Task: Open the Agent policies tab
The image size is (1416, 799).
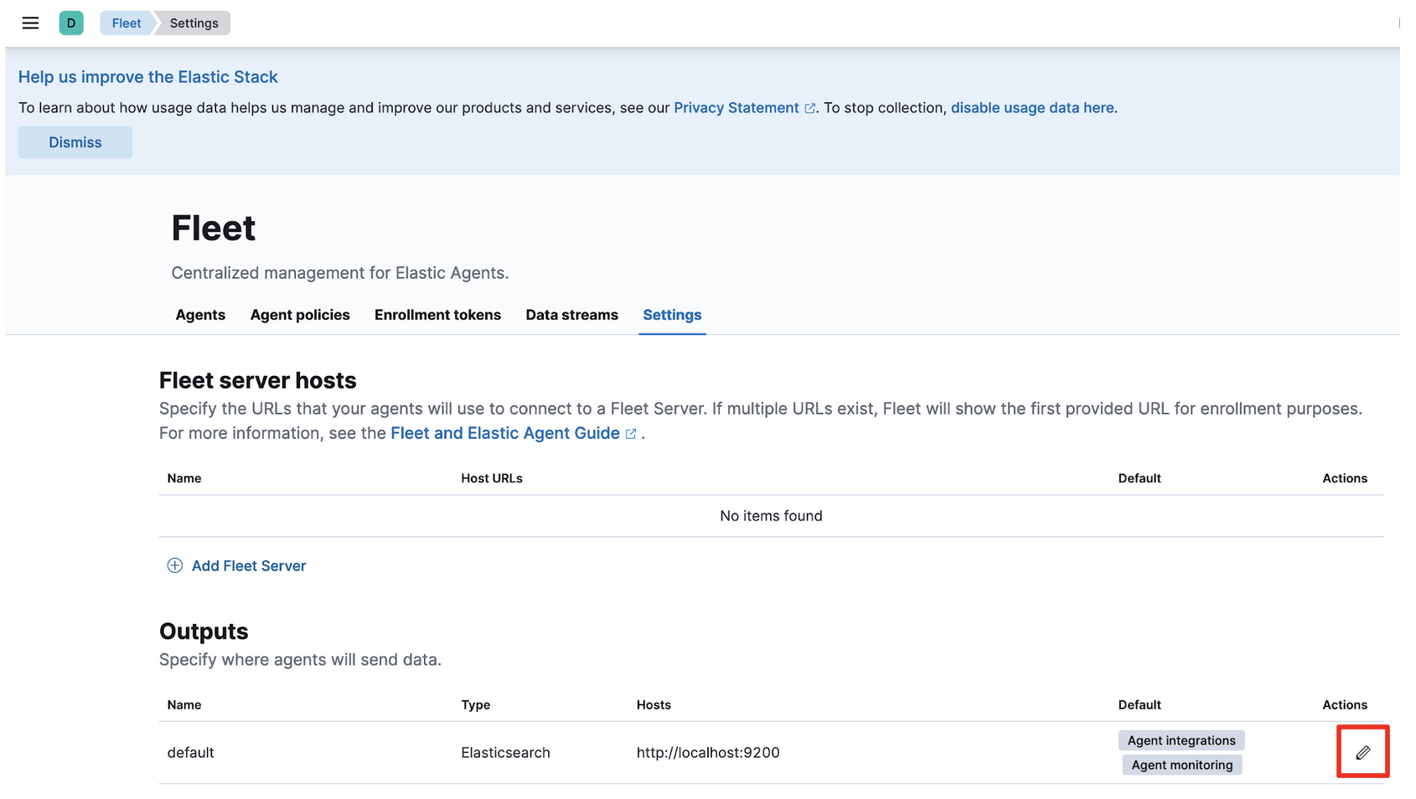Action: click(300, 315)
